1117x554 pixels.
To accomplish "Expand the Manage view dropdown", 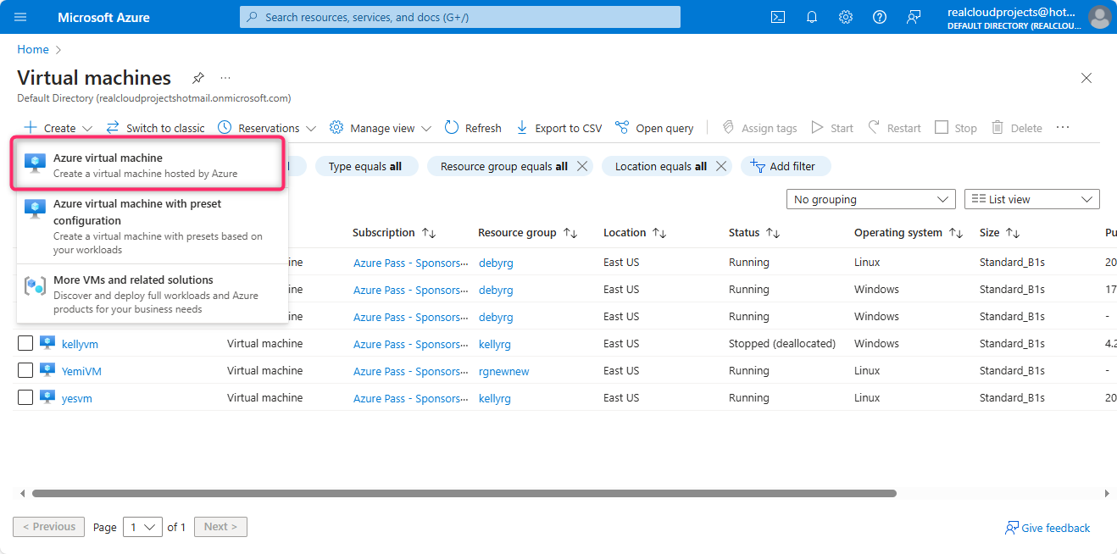I will point(381,128).
